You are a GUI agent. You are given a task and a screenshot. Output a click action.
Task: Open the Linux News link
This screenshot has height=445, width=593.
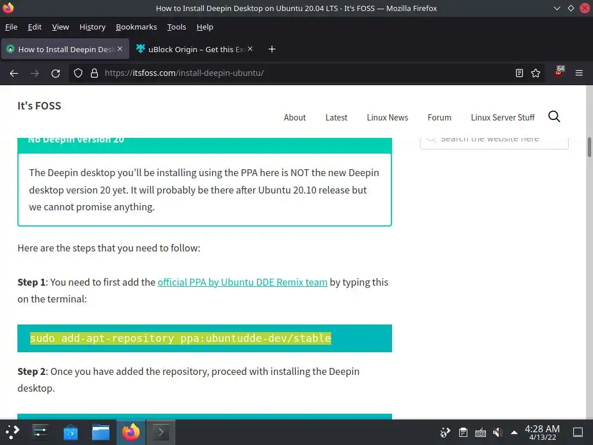[387, 118]
